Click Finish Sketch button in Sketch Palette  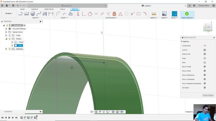coord(208,95)
